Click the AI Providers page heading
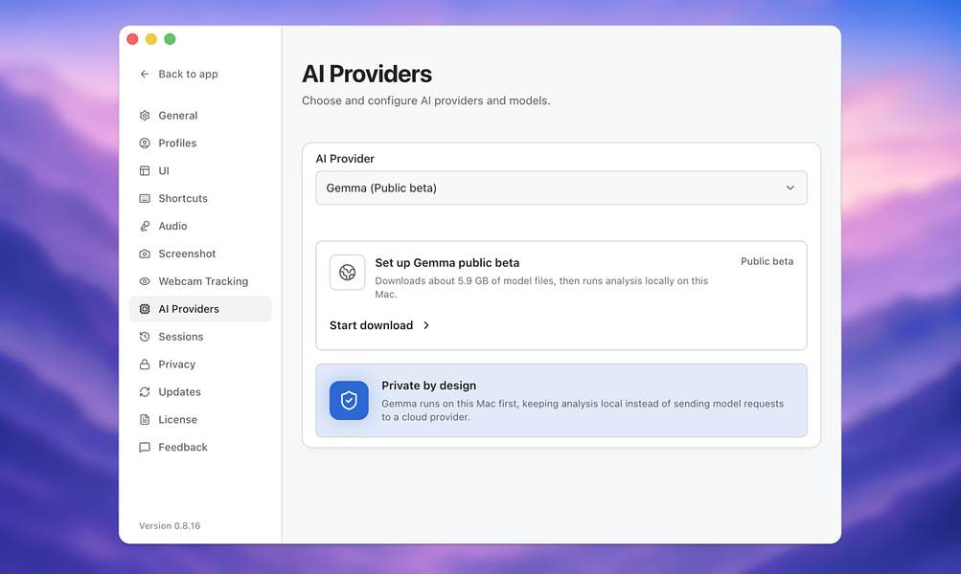This screenshot has height=574, width=961. click(x=367, y=74)
